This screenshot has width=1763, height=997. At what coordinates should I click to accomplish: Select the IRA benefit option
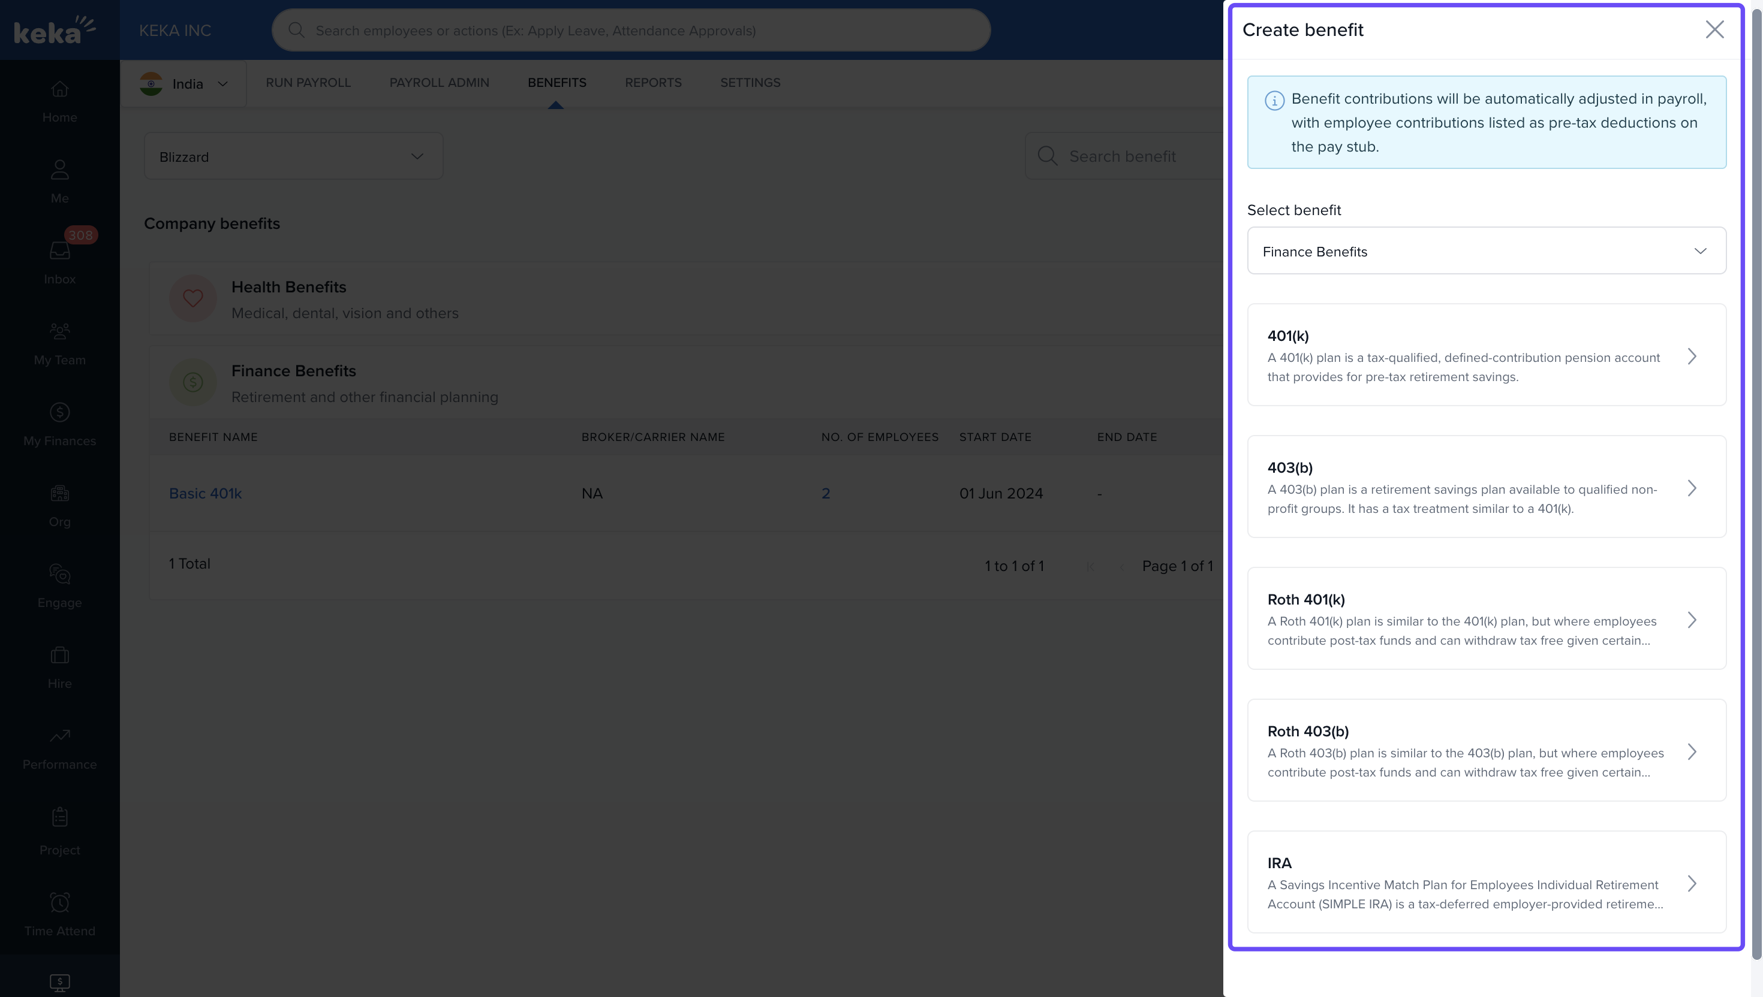1485,882
